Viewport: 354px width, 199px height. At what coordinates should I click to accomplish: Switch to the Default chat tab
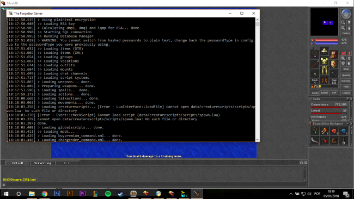[17, 163]
